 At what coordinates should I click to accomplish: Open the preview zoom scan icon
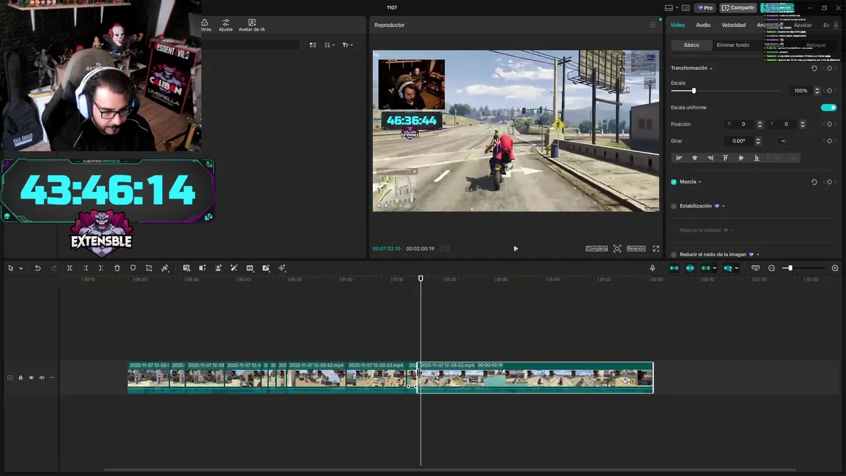click(x=617, y=249)
